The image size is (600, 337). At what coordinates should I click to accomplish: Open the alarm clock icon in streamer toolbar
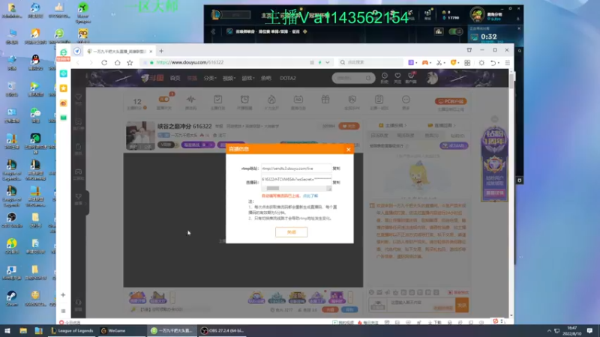244,100
